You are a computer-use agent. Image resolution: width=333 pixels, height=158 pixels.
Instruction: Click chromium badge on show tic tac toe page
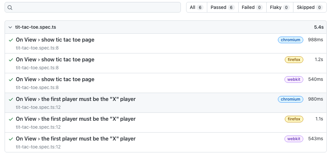click(x=290, y=40)
